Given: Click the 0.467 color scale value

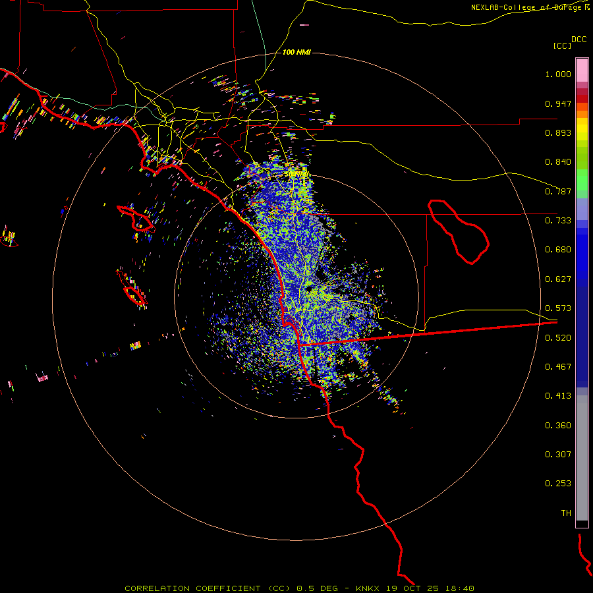Looking at the screenshot, I should [x=558, y=367].
